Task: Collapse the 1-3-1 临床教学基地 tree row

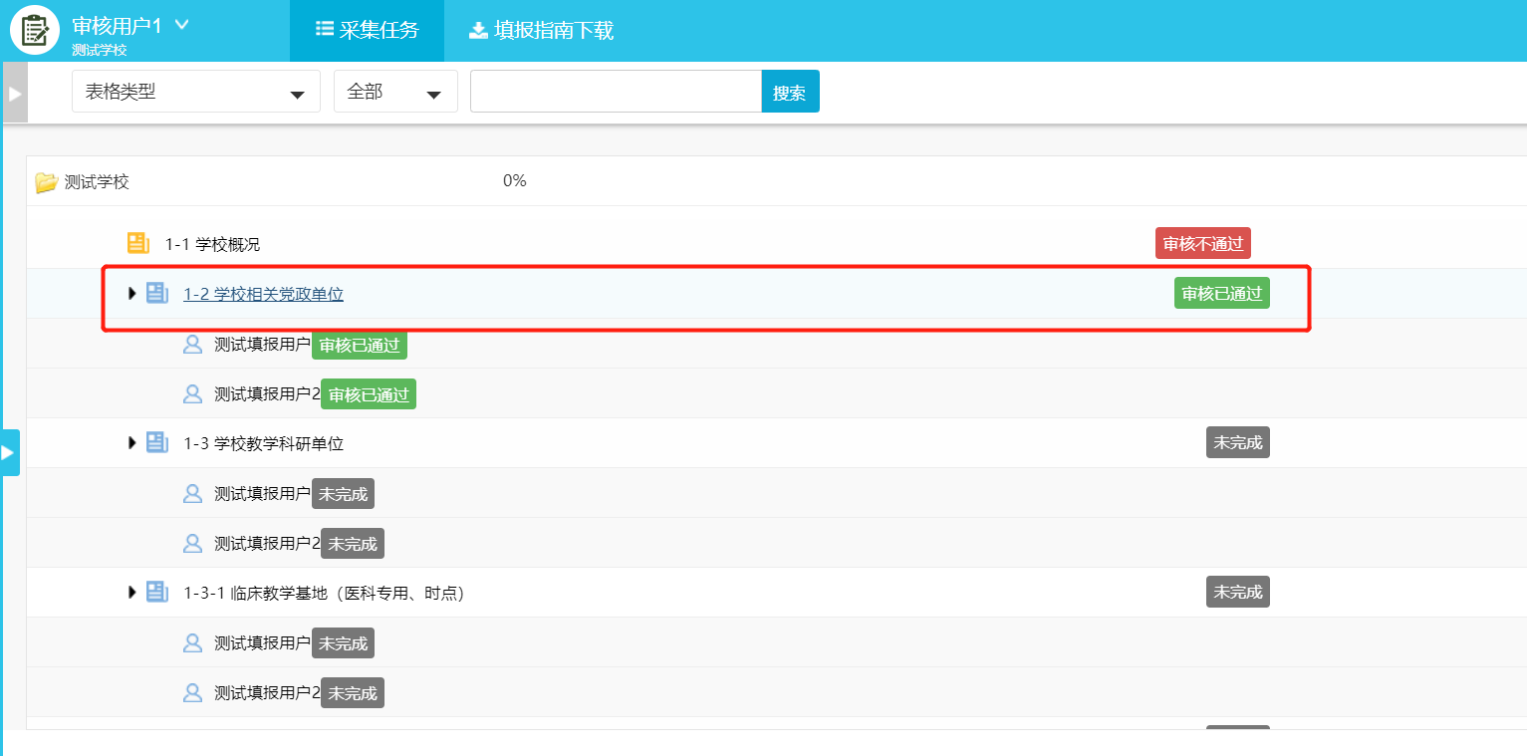Action: coord(131,592)
